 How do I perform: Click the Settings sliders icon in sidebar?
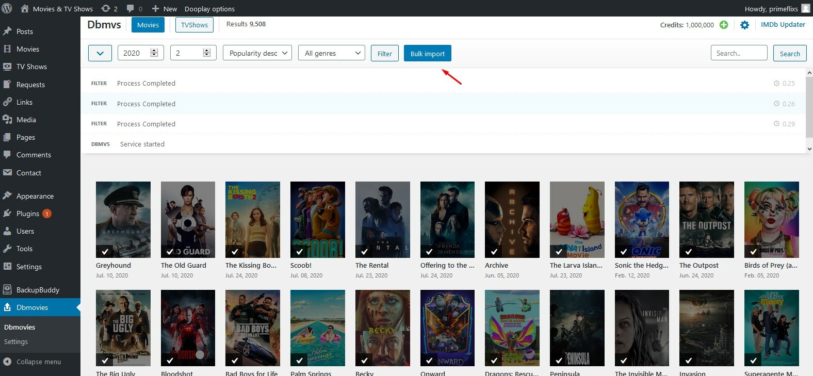click(7, 267)
